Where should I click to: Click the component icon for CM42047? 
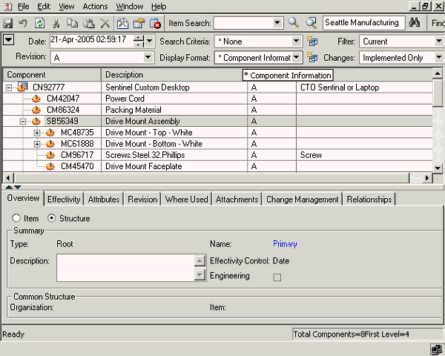click(36, 99)
